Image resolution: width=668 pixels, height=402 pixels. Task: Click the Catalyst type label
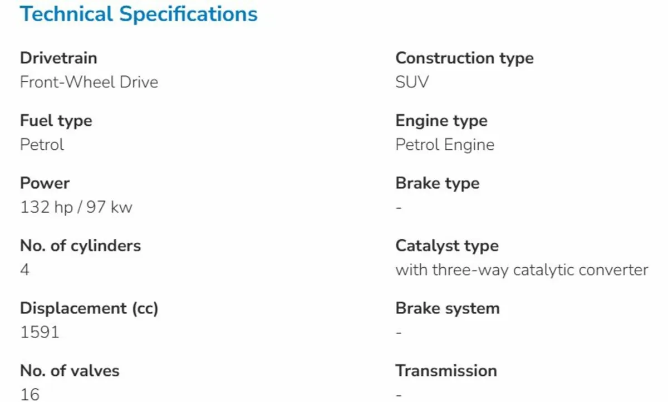pyautogui.click(x=447, y=246)
